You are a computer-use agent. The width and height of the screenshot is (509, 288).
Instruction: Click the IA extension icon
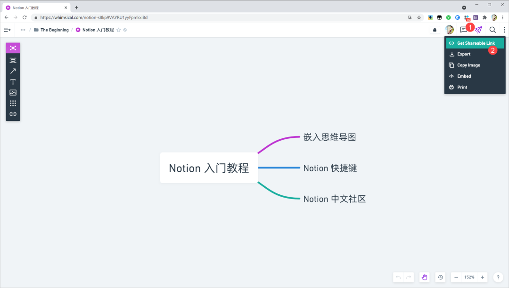(x=476, y=17)
